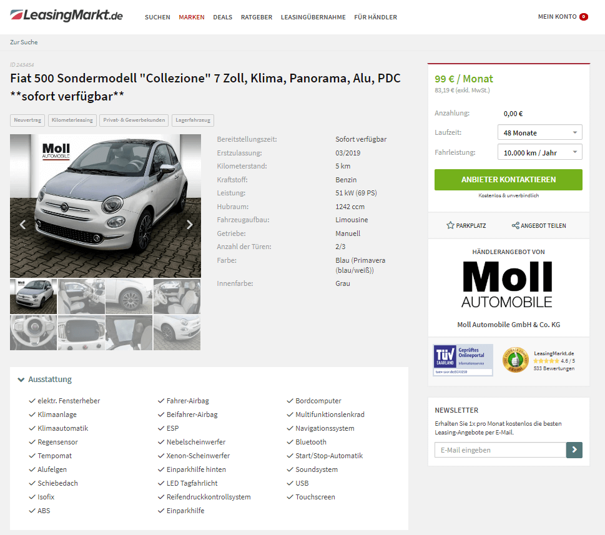The width and height of the screenshot is (605, 535).
Task: Click the Mein Konto notification badge
Action: click(x=584, y=17)
